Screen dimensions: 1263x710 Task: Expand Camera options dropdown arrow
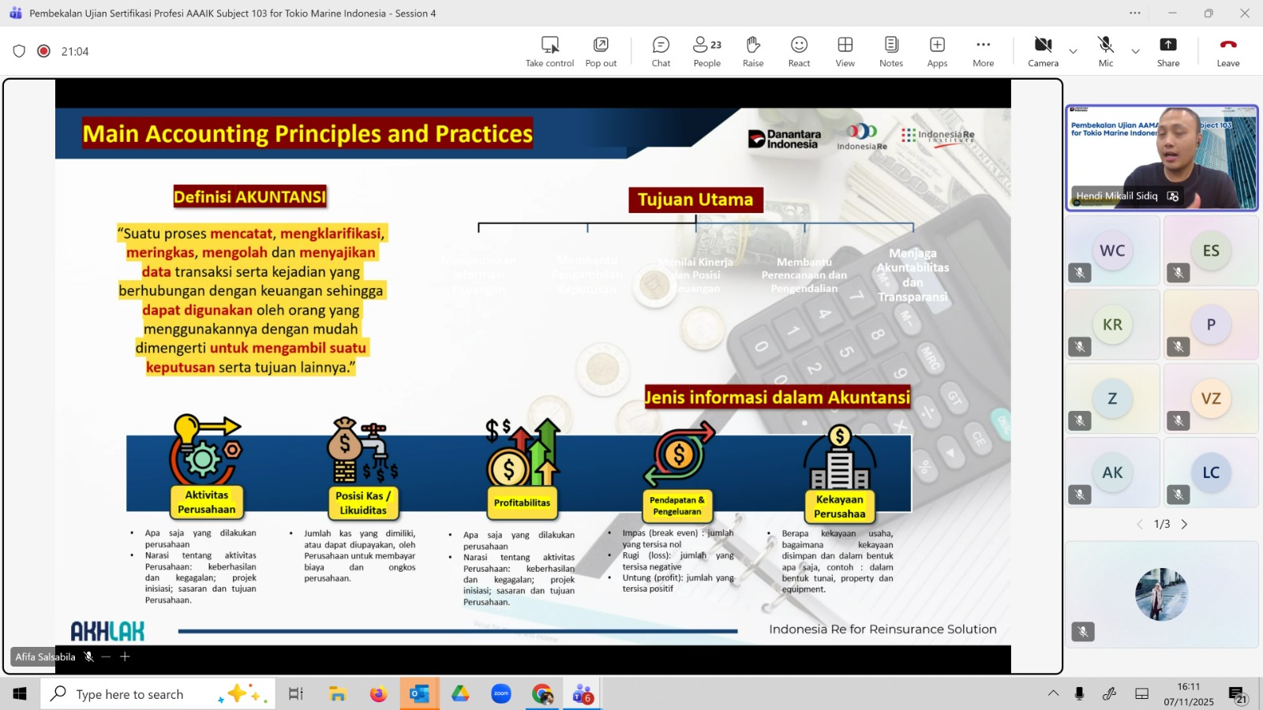tap(1073, 51)
